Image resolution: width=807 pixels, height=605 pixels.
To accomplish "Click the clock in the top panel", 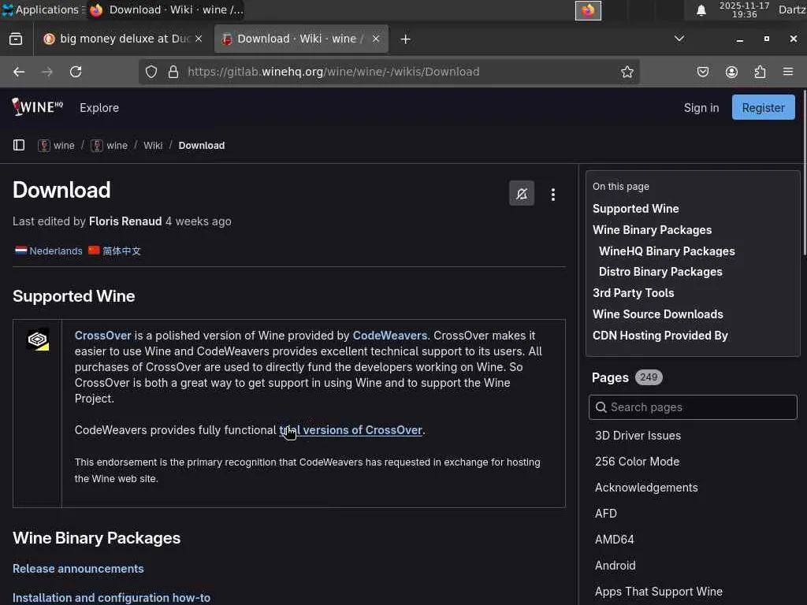I will point(744,9).
